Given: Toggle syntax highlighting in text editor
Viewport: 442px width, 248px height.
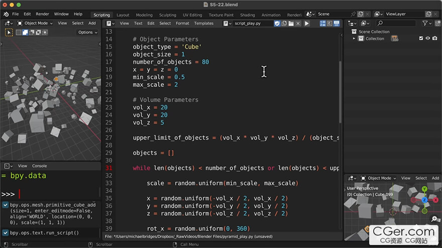Looking at the screenshot, I should tap(337, 24).
